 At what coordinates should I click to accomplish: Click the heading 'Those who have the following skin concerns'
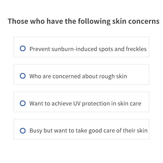pyautogui.click(x=83, y=21)
